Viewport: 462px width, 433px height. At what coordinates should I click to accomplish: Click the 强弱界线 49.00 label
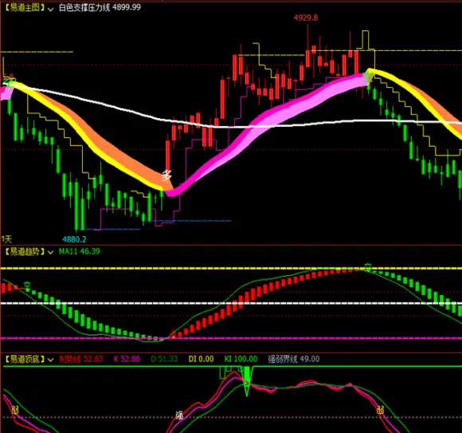point(294,359)
